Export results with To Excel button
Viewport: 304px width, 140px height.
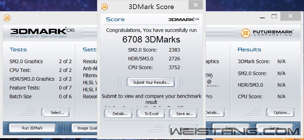pyautogui.click(x=151, y=114)
